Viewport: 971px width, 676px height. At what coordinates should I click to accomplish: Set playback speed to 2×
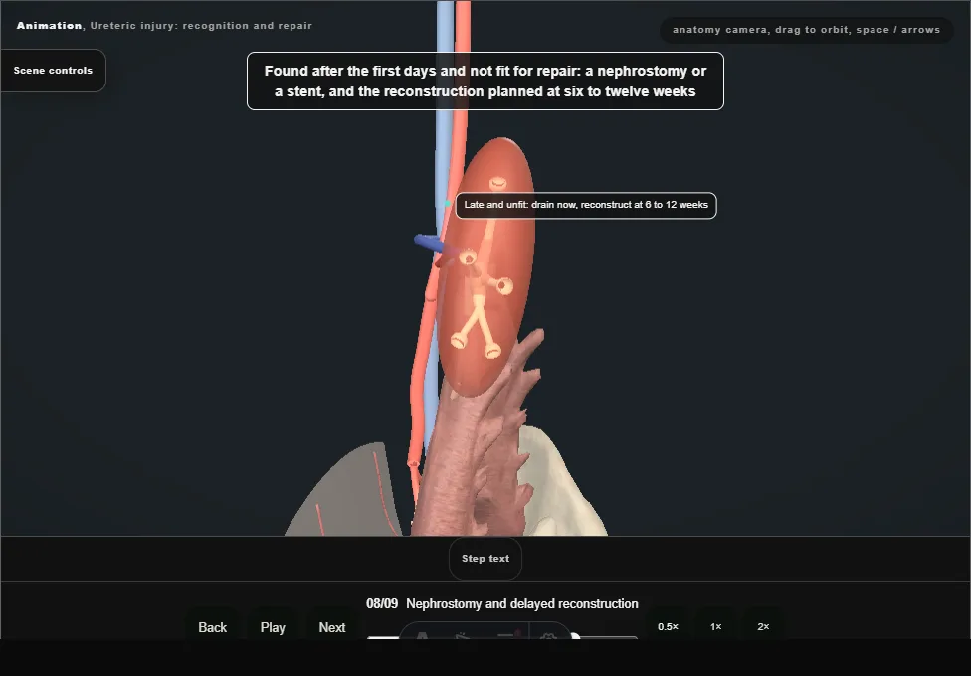click(x=763, y=626)
